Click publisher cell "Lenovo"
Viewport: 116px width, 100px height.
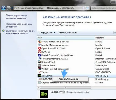pos(99,52)
